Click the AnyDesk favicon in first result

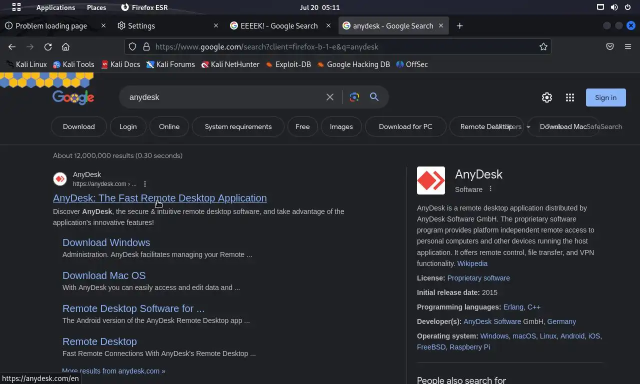tap(60, 179)
